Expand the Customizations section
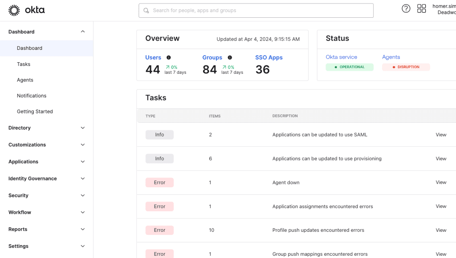 click(x=46, y=145)
